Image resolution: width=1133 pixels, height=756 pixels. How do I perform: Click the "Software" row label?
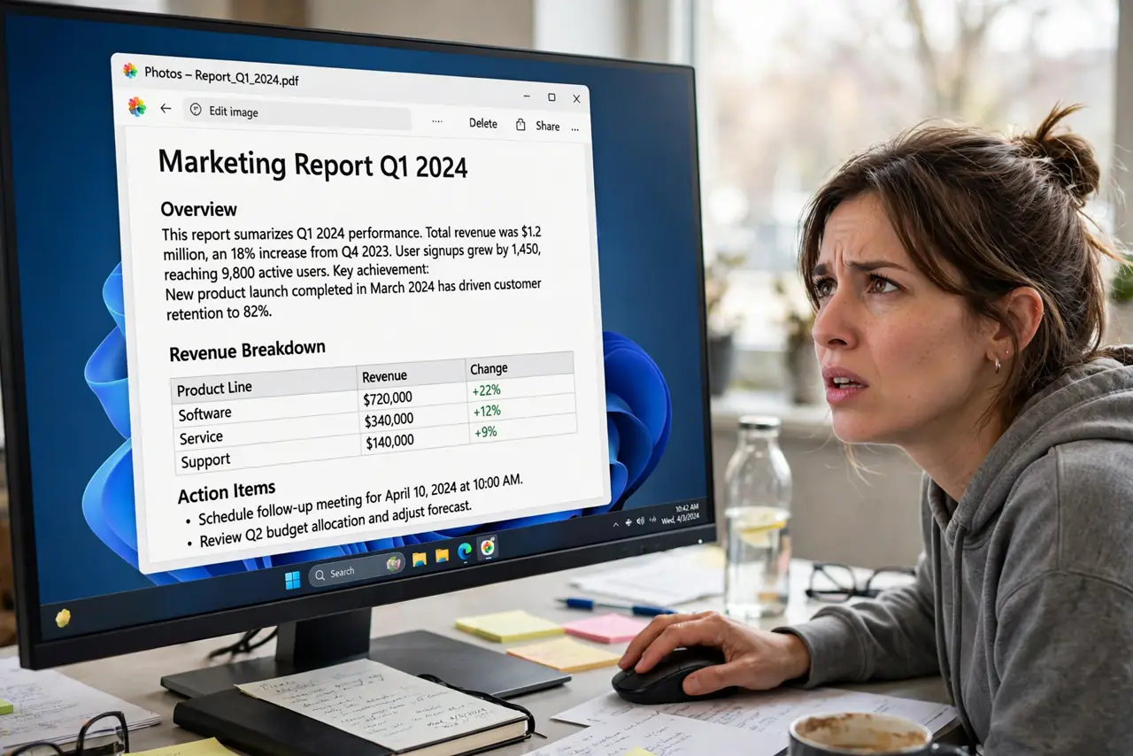tap(204, 413)
